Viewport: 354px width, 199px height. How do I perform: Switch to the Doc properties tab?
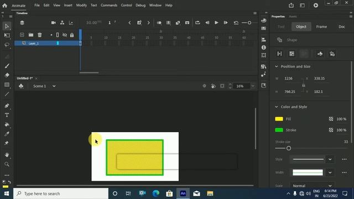(x=342, y=27)
